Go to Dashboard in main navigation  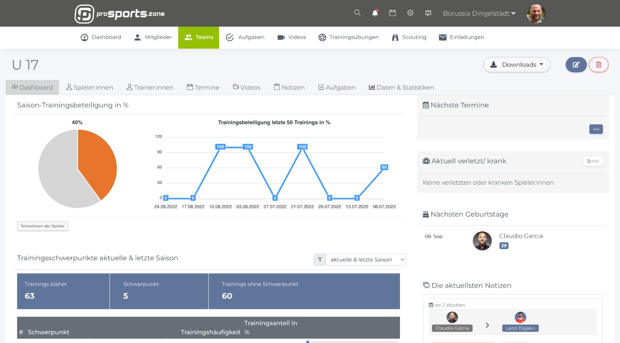click(101, 37)
